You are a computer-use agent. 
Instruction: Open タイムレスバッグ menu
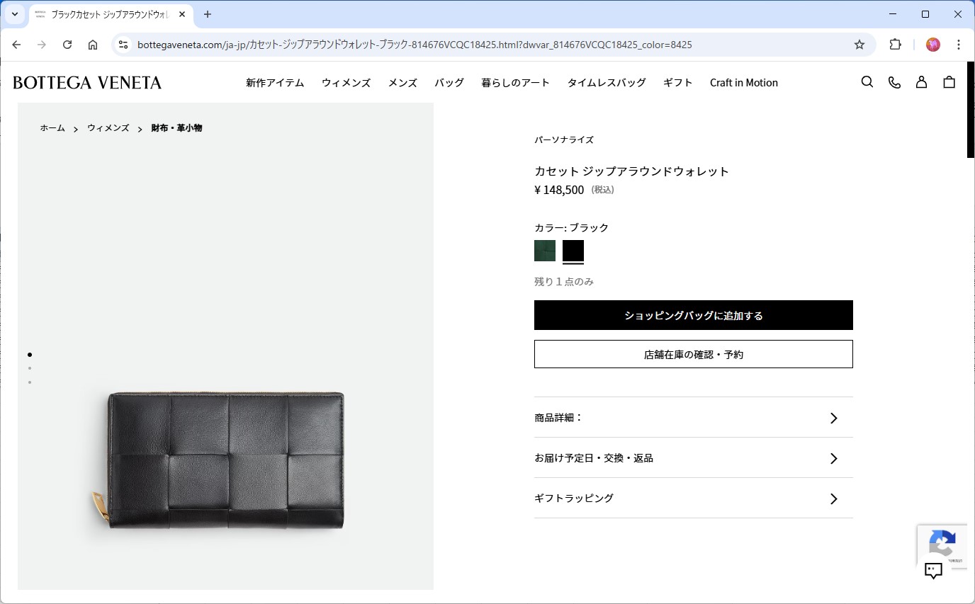(607, 83)
